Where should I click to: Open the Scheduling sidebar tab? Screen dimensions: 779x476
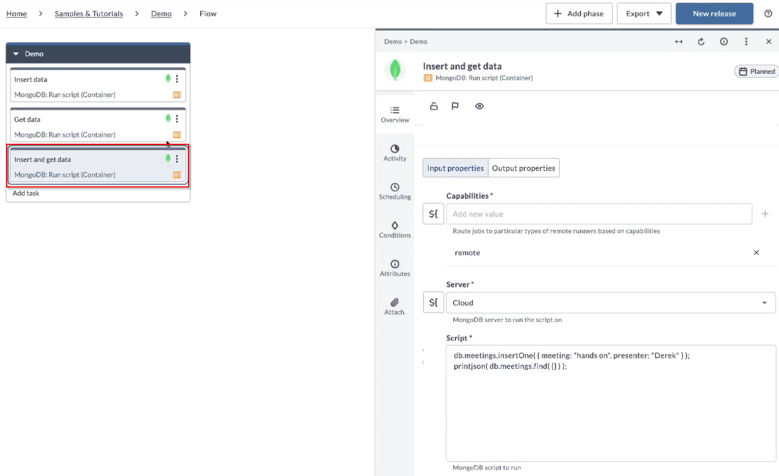395,191
